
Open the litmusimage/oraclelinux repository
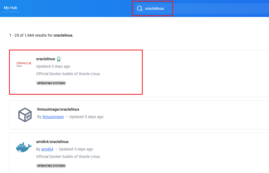pos(58,109)
